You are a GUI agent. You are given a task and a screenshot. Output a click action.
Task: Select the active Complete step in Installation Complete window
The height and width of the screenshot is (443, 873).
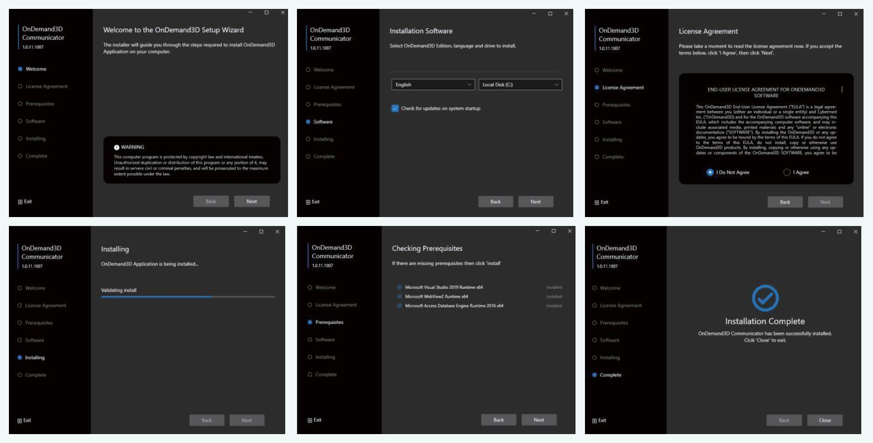[x=607, y=375]
